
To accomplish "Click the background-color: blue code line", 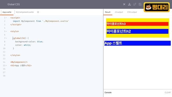I will (x=29, y=41).
